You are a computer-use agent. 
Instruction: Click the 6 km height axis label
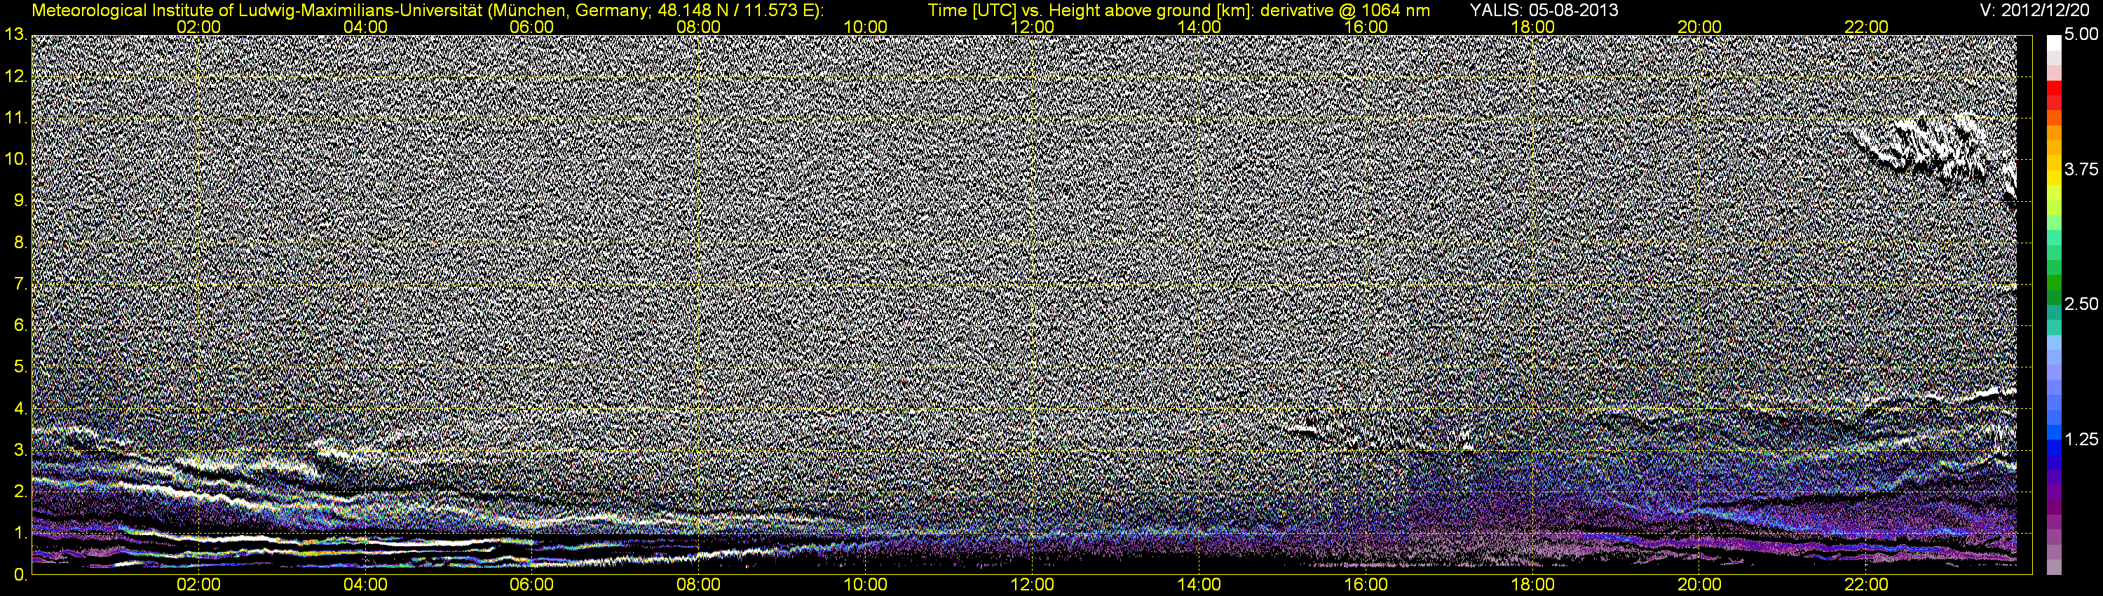click(x=20, y=326)
